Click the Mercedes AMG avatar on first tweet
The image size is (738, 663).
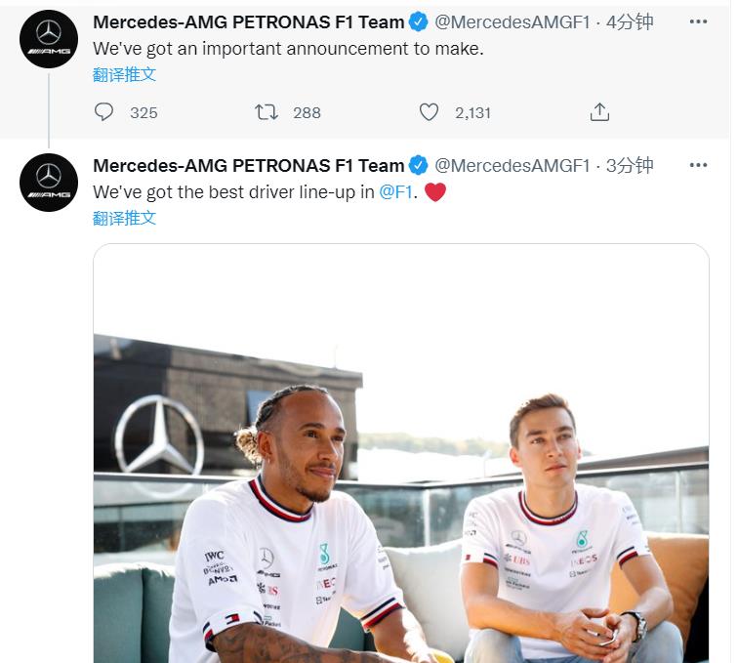[49, 39]
